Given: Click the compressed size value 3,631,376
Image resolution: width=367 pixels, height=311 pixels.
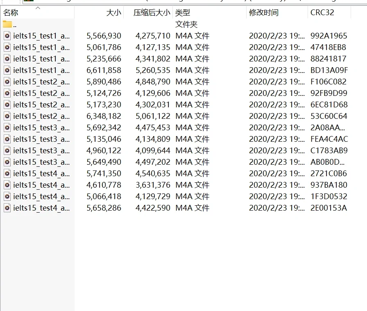Looking at the screenshot, I should pyautogui.click(x=153, y=185).
